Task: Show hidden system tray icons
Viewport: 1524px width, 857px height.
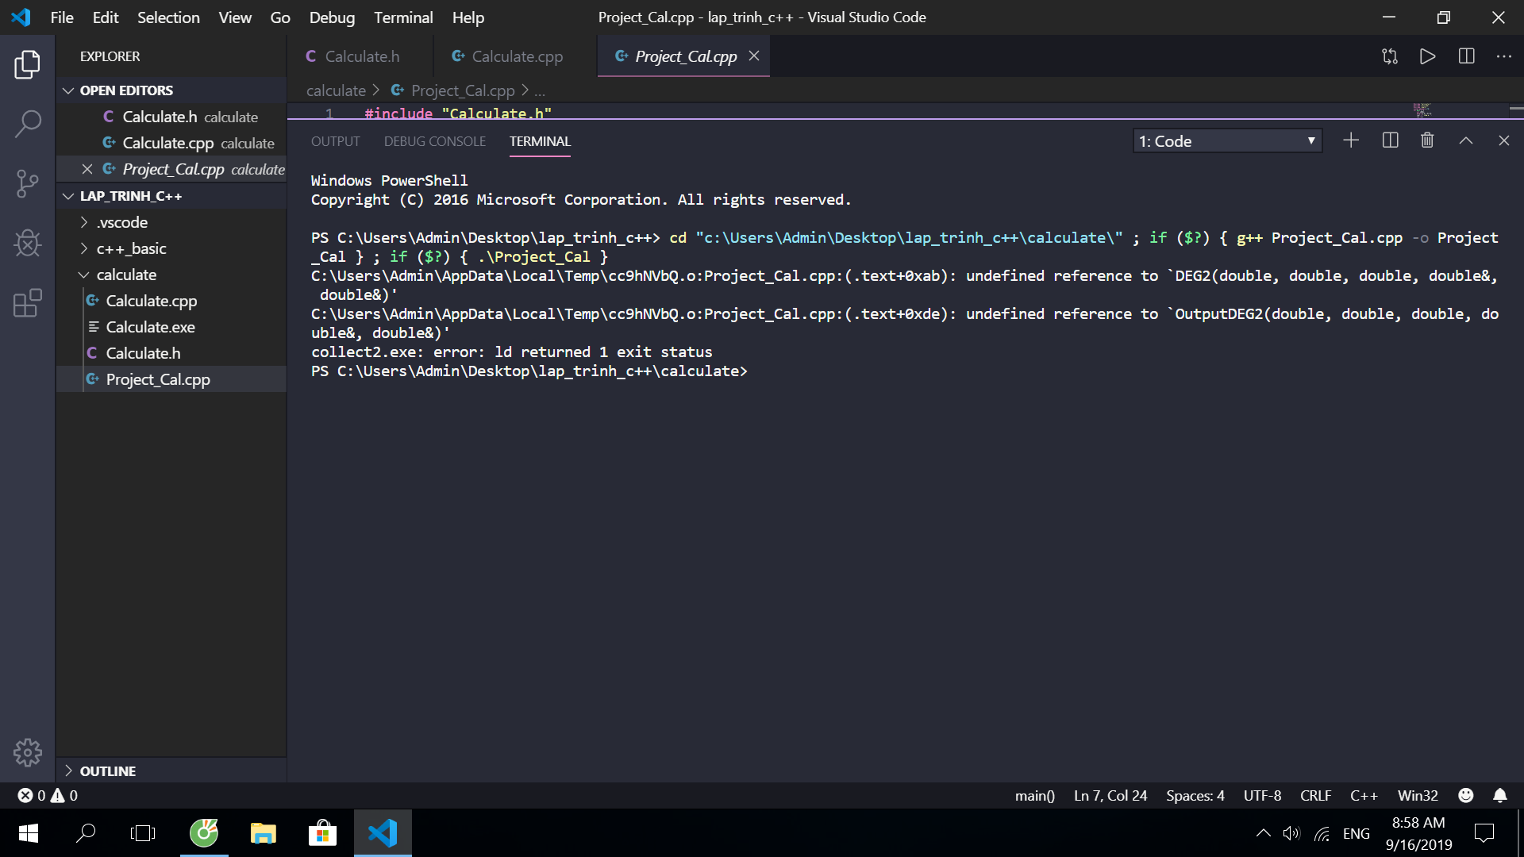Action: click(1263, 833)
